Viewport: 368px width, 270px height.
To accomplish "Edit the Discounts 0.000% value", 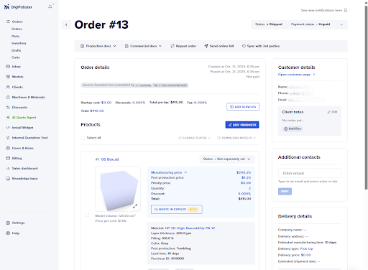I will (x=139, y=103).
